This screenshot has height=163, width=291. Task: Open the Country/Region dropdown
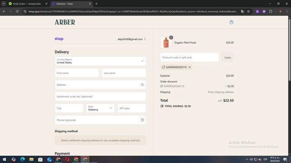click(100, 61)
